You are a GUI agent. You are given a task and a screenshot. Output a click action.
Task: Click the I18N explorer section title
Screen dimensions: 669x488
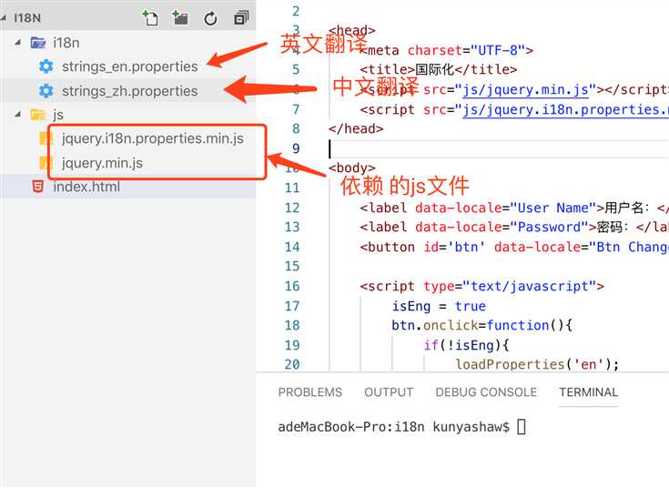[x=27, y=18]
